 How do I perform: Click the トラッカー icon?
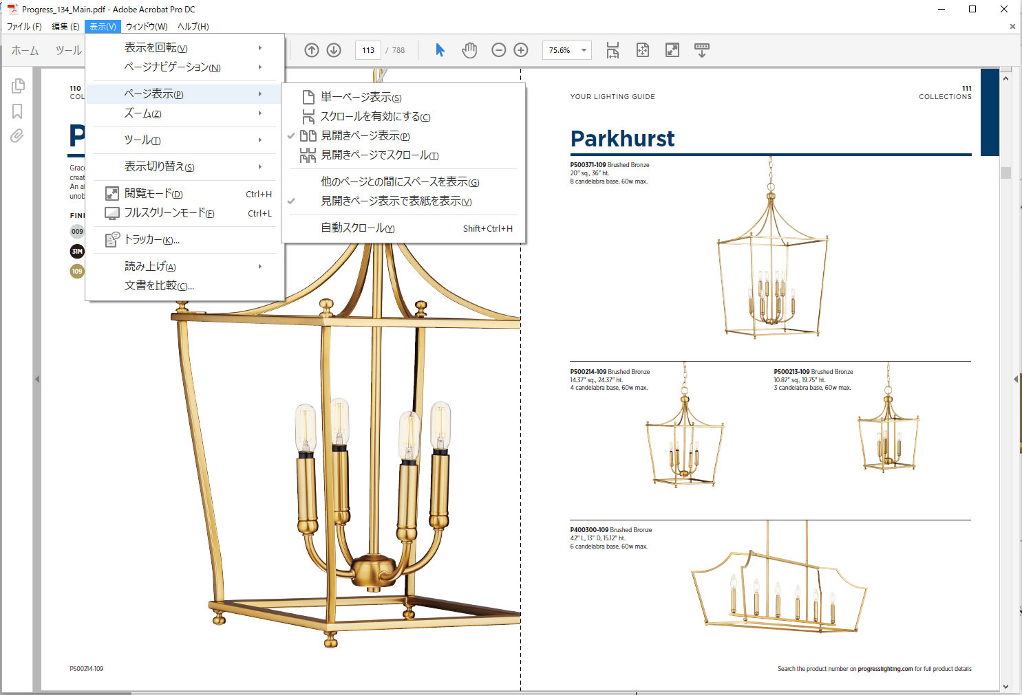click(112, 239)
